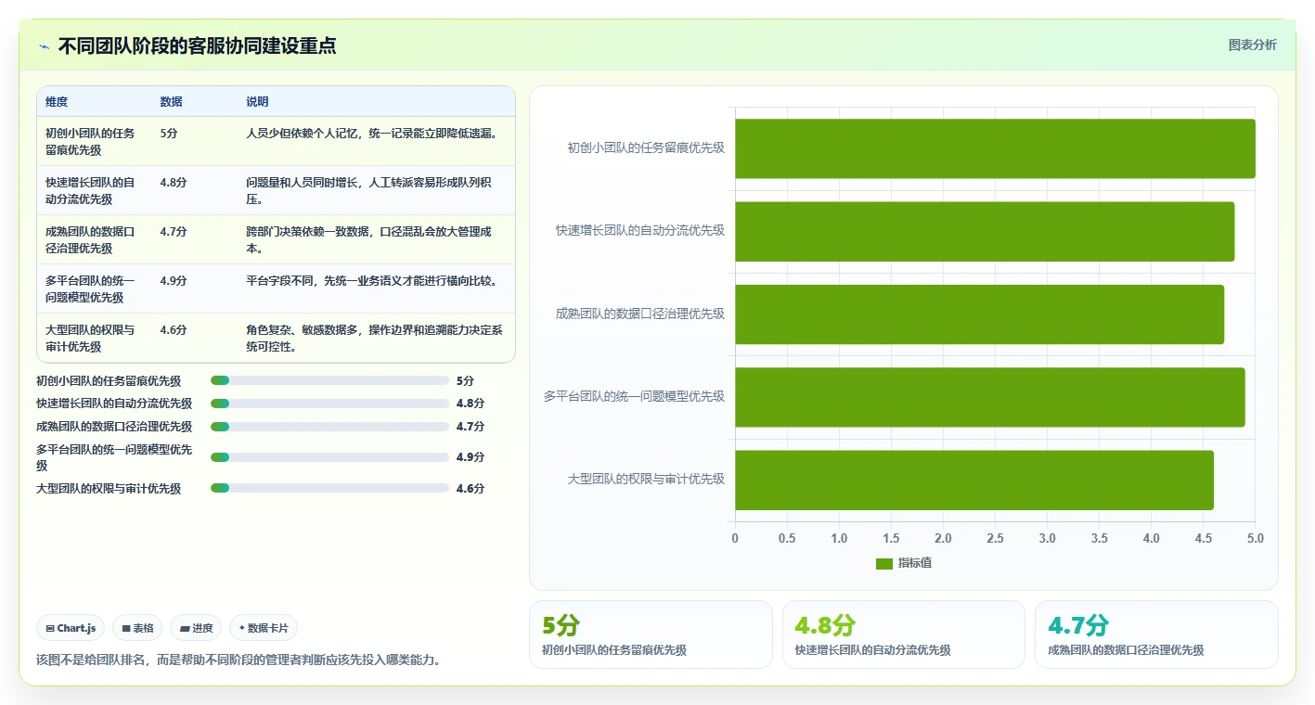Open the 4.8分 data card
The height and width of the screenshot is (705, 1315).
(x=904, y=634)
